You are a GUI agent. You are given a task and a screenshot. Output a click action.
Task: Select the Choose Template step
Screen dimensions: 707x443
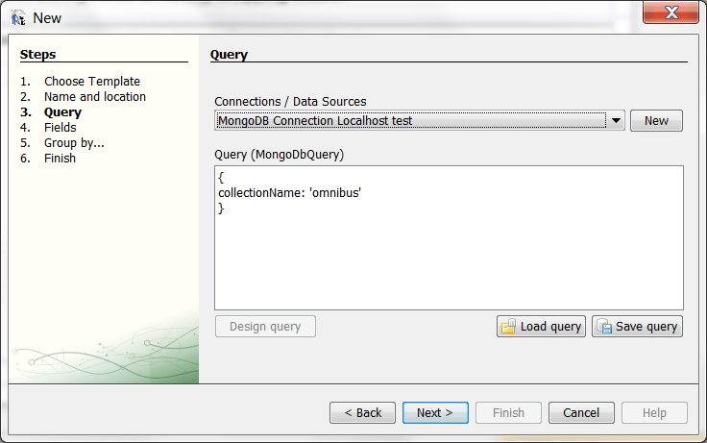coord(92,82)
